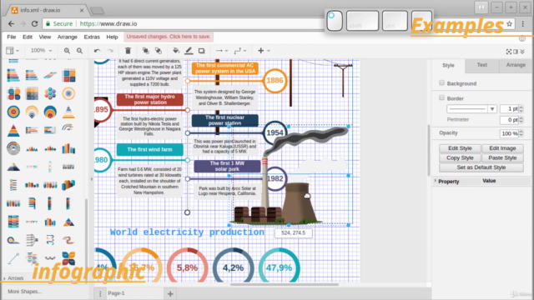Enable the Border checkbox

pos(441,97)
